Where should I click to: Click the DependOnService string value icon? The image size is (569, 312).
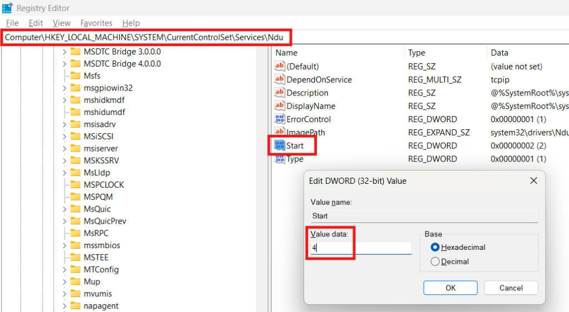click(279, 79)
